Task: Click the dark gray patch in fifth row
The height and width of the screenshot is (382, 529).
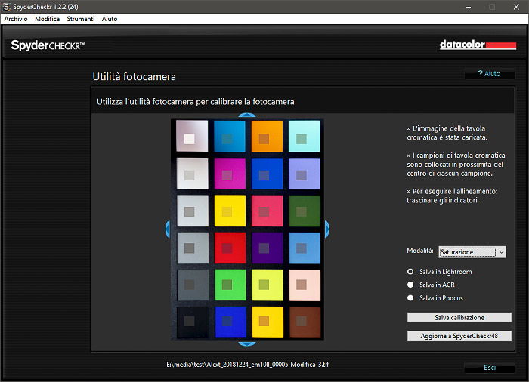Action: point(193,285)
